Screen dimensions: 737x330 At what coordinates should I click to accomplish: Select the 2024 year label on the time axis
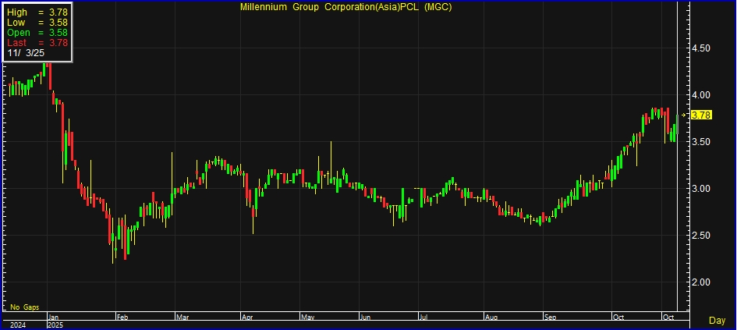tap(16, 324)
